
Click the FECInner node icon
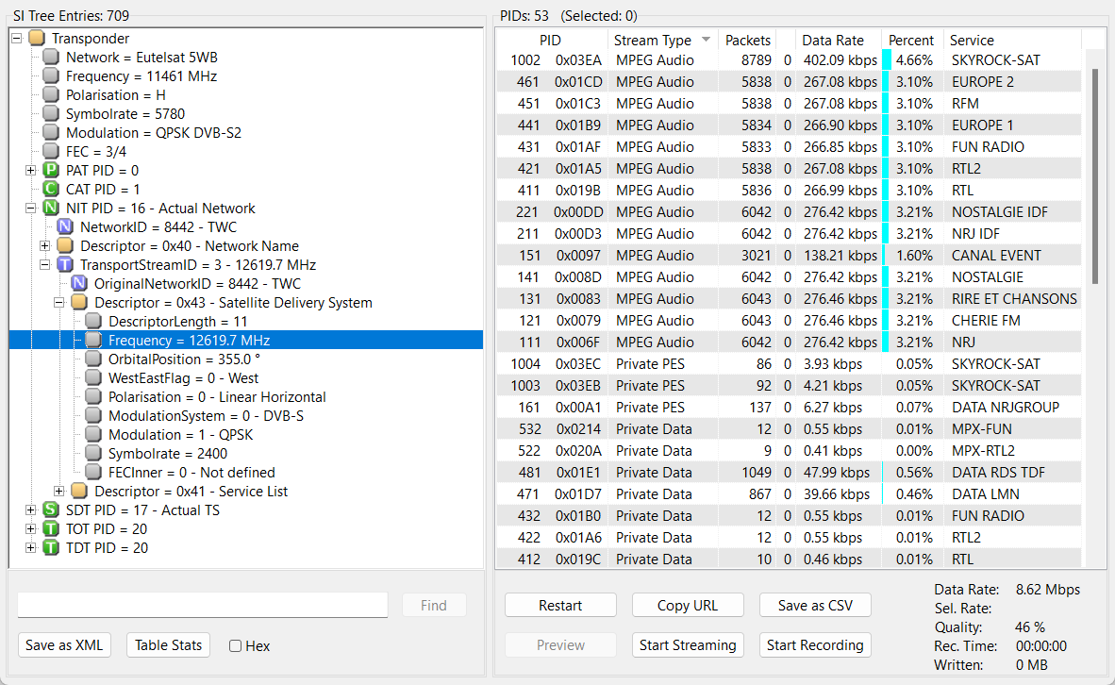(93, 473)
